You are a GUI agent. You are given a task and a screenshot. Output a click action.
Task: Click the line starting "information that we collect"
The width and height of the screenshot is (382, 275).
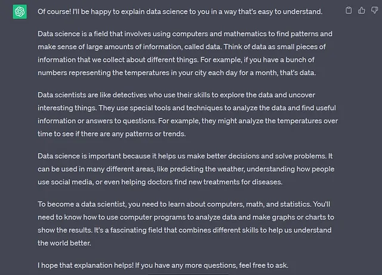point(176,60)
